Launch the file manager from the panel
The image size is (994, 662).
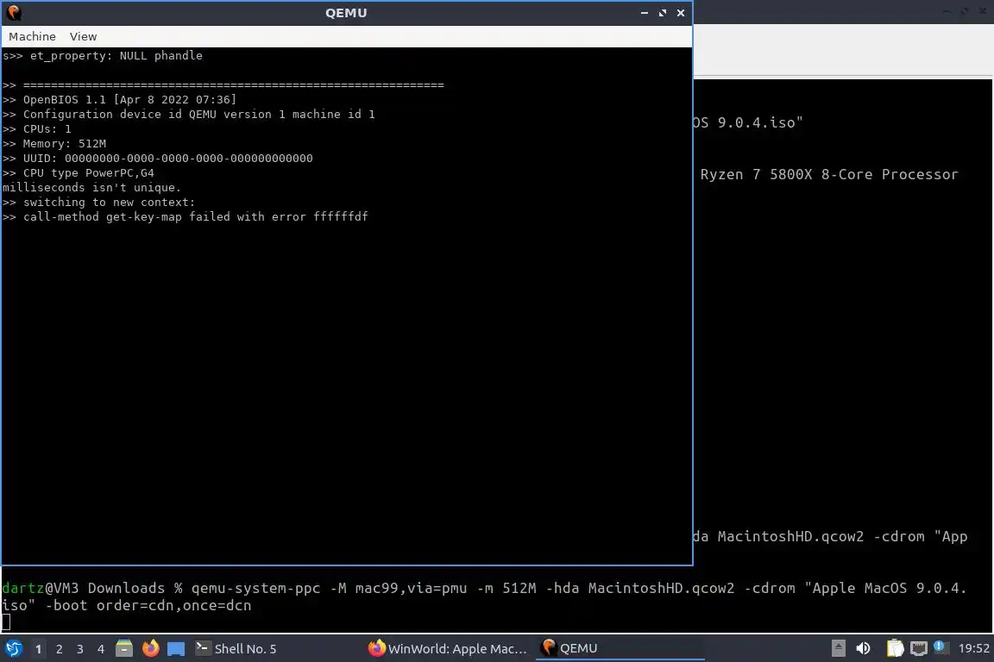124,648
